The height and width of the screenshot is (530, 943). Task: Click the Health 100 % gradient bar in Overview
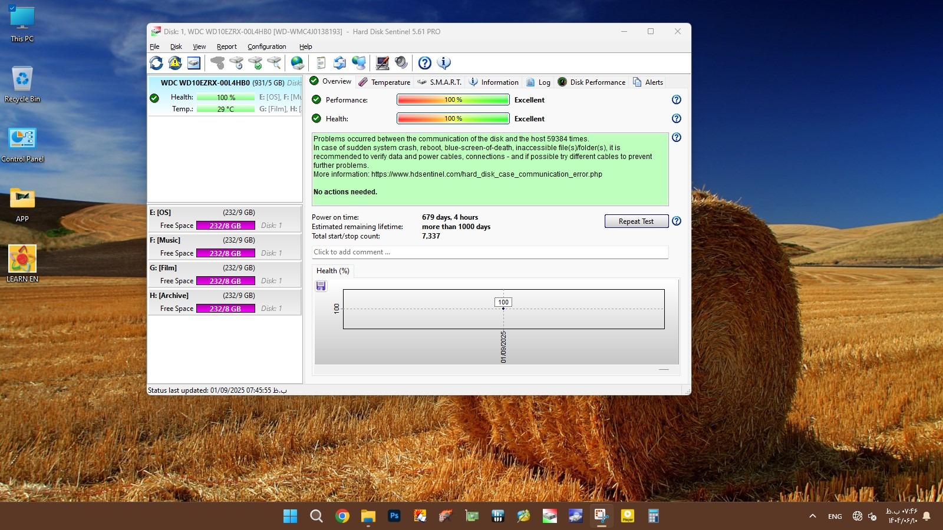(x=453, y=118)
